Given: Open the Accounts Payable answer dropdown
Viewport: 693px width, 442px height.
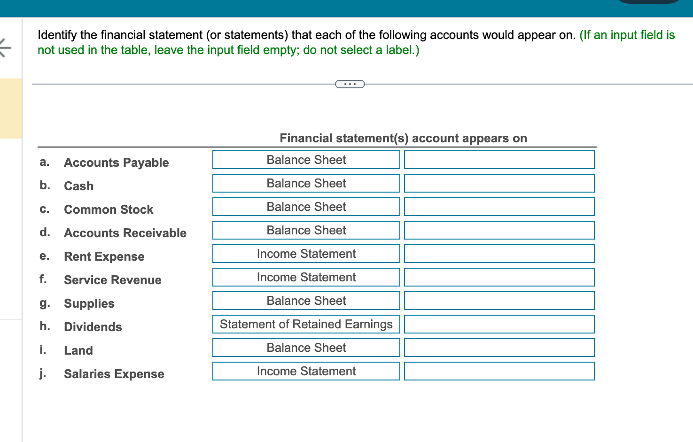Looking at the screenshot, I should [306, 160].
